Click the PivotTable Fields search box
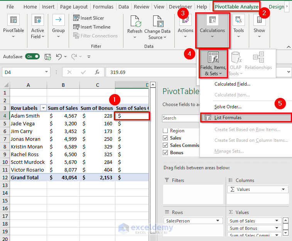This screenshot has height=241, width=292. (181, 118)
